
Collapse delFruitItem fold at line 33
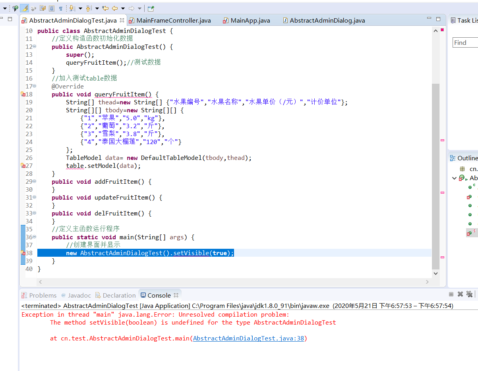34,213
